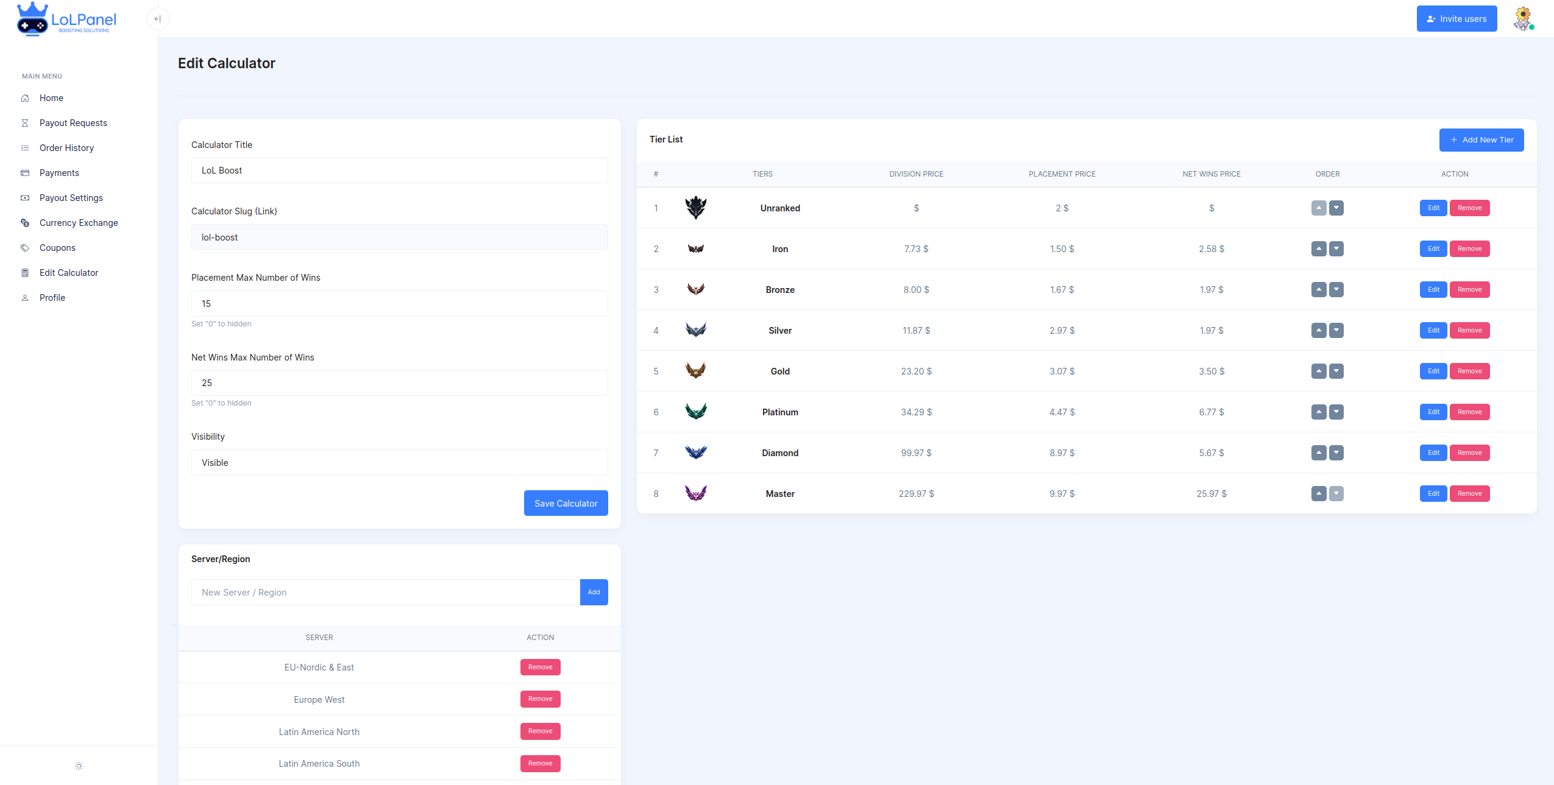The width and height of the screenshot is (1554, 785).
Task: Click the user avatar icon
Action: (x=1522, y=19)
